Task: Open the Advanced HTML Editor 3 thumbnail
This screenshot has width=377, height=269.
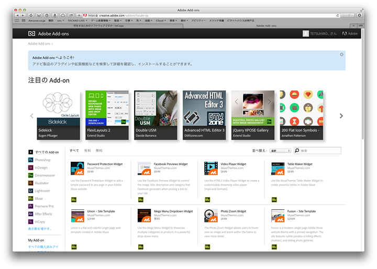Action: [204, 115]
